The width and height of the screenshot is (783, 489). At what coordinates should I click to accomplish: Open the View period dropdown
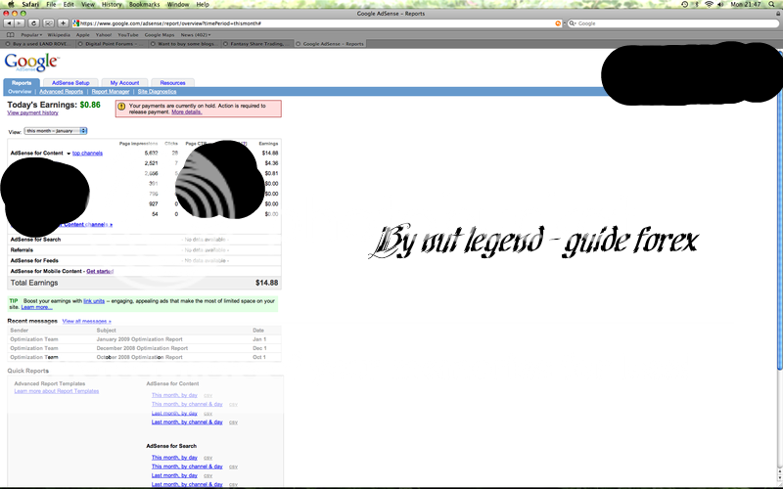56,131
